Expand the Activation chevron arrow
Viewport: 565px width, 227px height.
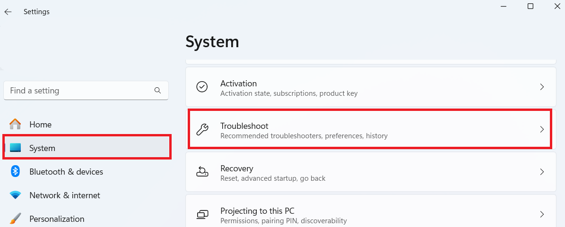542,87
